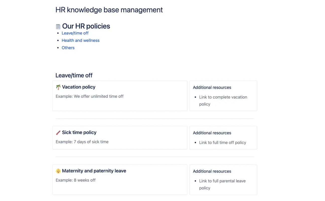Click the thermometer icon next to Sick time policy
Image resolution: width=325 pixels, height=201 pixels.
tap(58, 133)
